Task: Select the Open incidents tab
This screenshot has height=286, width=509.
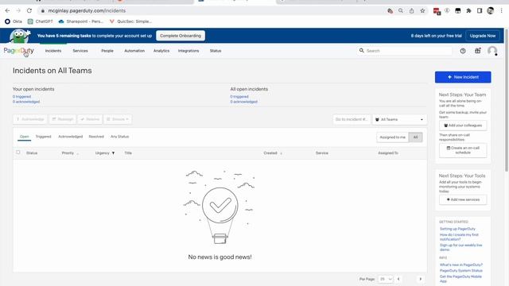Action: pos(25,137)
